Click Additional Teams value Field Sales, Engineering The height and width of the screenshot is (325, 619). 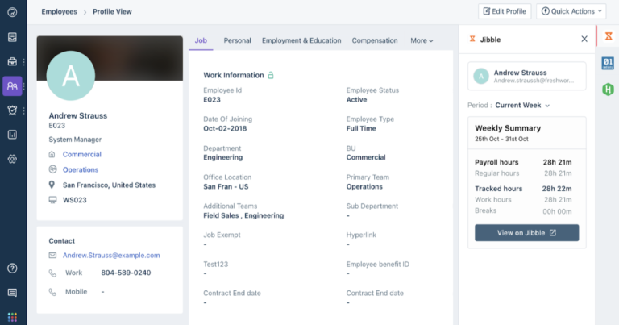point(243,215)
